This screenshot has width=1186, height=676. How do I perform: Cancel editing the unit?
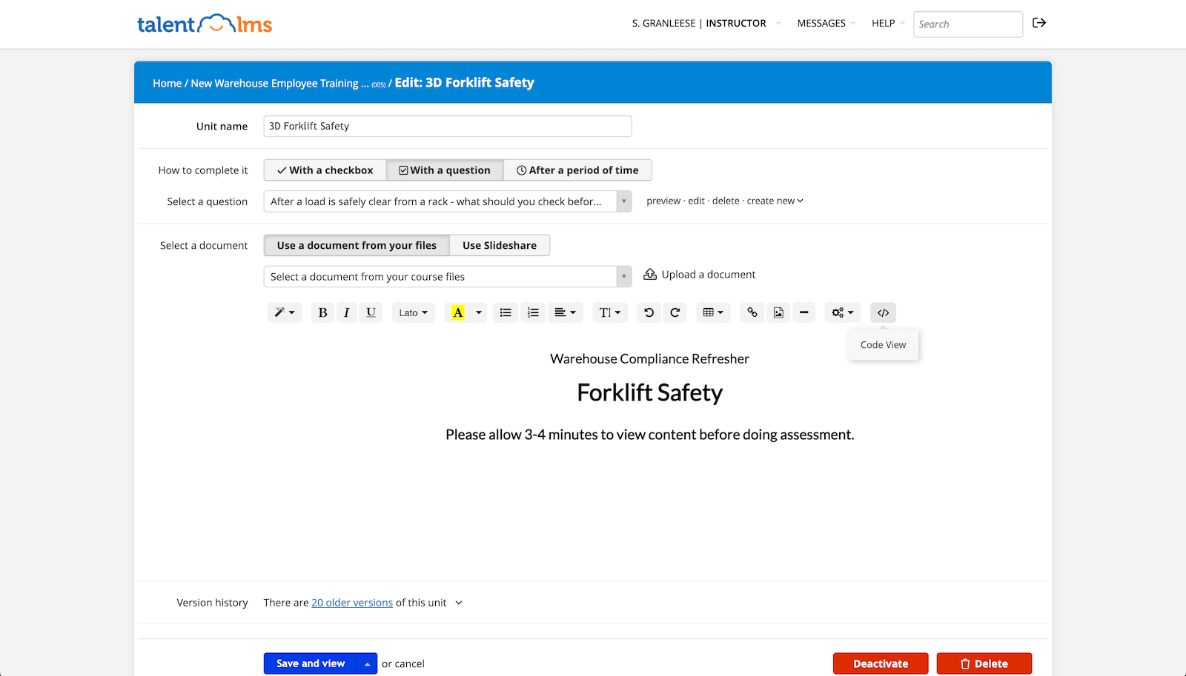point(409,664)
